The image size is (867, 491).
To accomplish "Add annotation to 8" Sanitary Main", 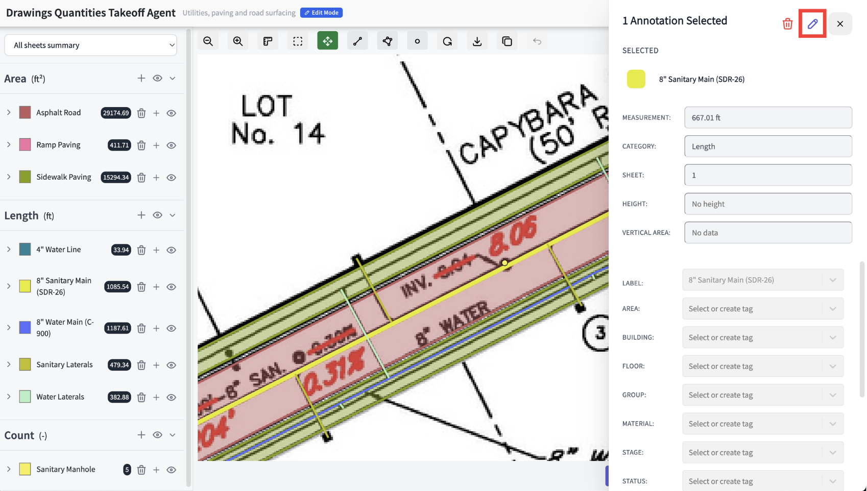I will [156, 287].
